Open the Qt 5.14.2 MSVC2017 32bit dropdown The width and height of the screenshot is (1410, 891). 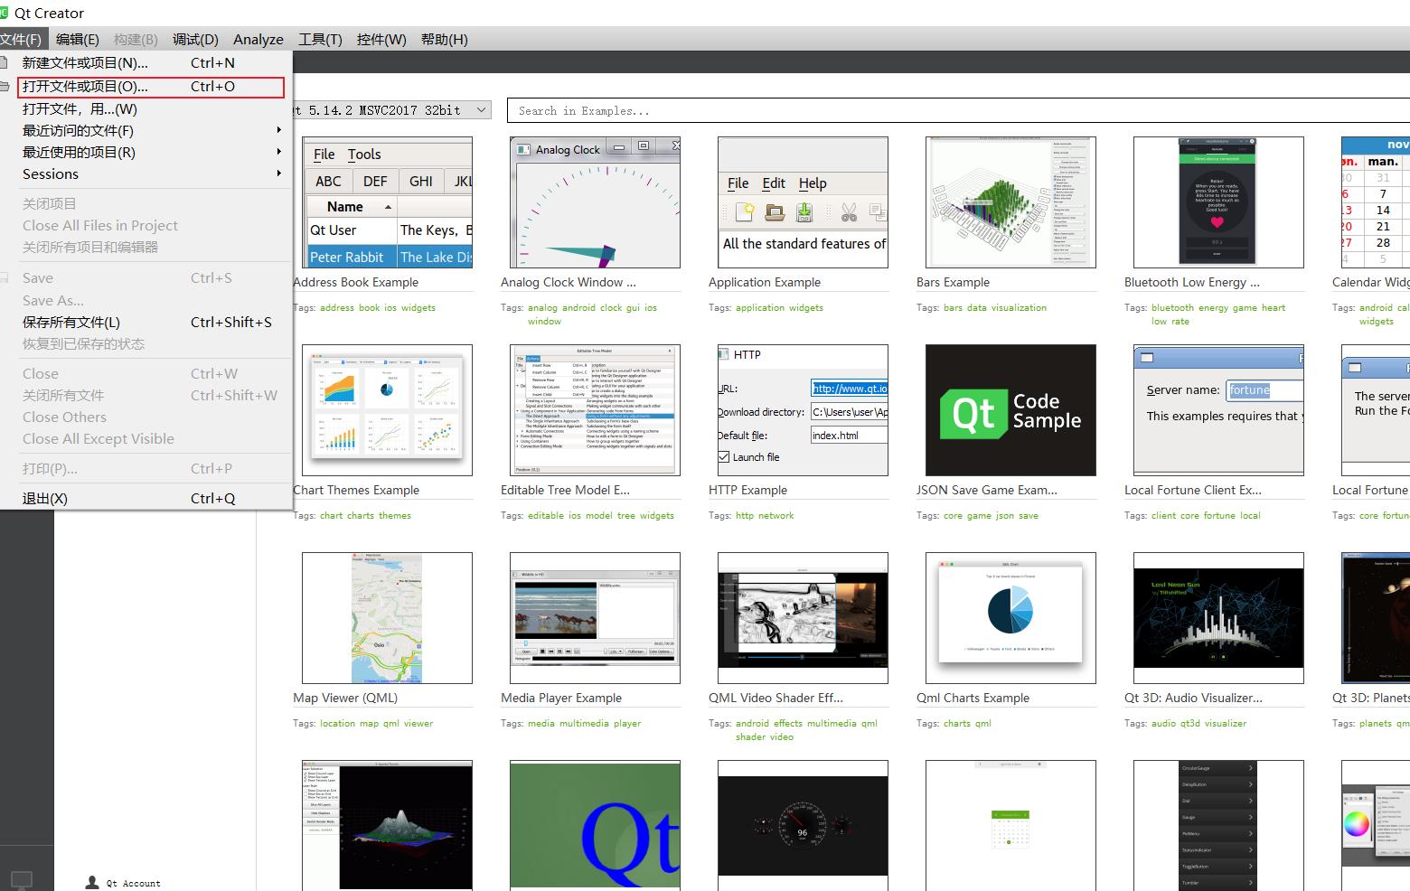391,110
